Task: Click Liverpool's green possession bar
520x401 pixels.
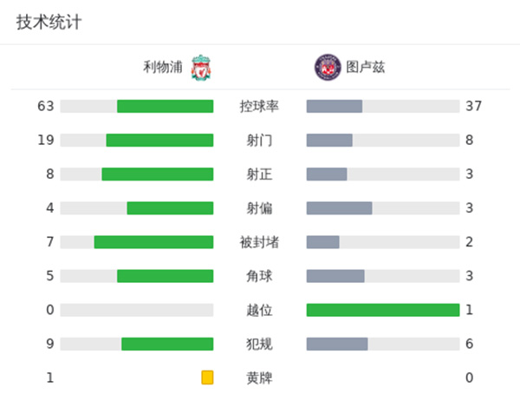Action: pos(165,106)
